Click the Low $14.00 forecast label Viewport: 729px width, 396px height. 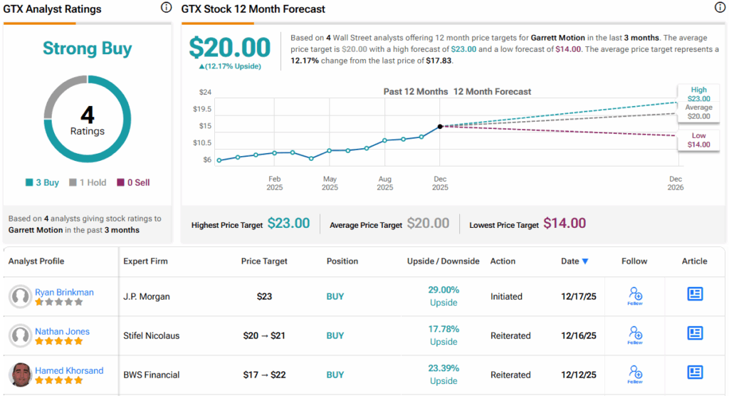point(698,140)
